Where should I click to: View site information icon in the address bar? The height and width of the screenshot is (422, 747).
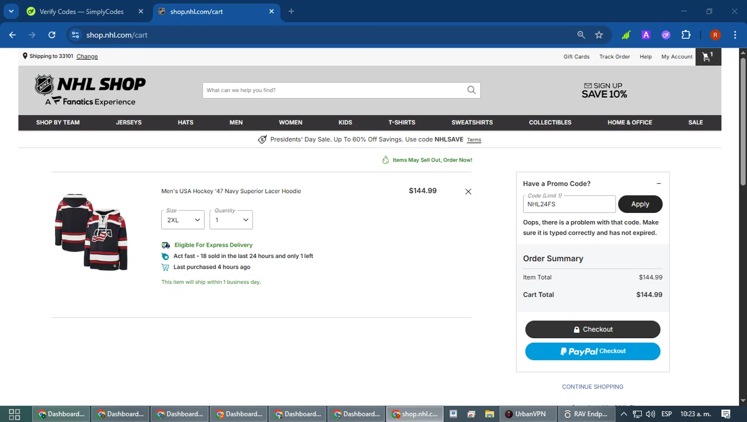click(x=75, y=35)
